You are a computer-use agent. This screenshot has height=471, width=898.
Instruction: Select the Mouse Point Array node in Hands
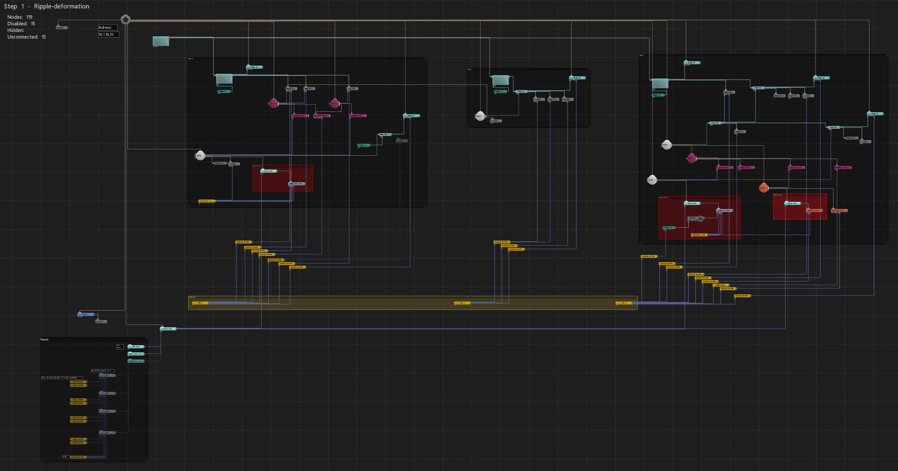136,354
